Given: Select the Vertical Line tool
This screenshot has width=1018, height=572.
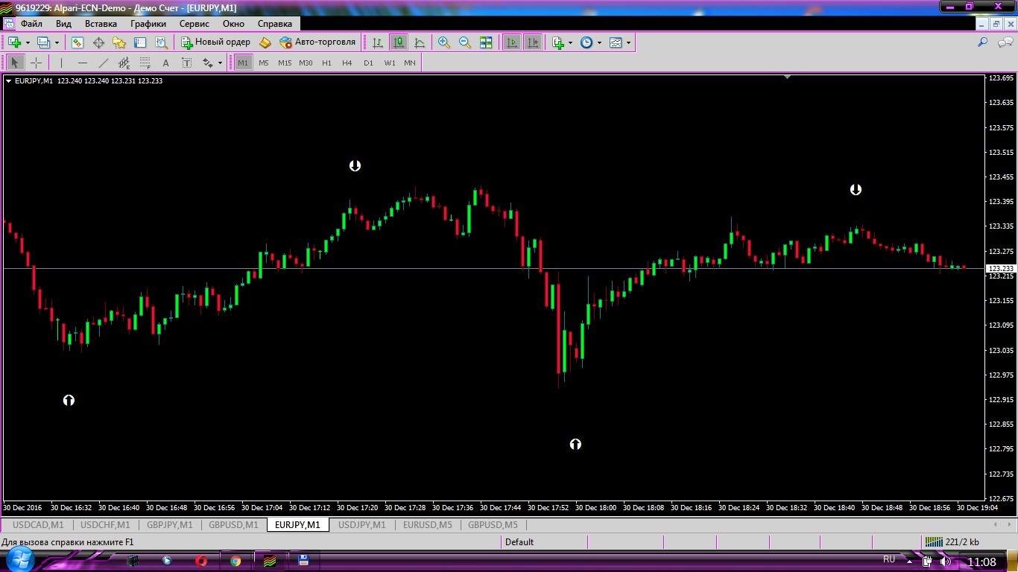Looking at the screenshot, I should (61, 63).
